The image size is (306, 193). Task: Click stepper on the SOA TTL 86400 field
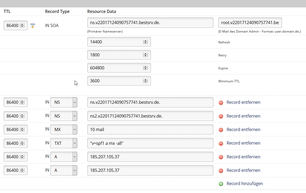[22, 26]
